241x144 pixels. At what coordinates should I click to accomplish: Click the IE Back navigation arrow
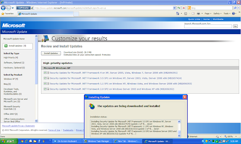[x=3, y=8]
